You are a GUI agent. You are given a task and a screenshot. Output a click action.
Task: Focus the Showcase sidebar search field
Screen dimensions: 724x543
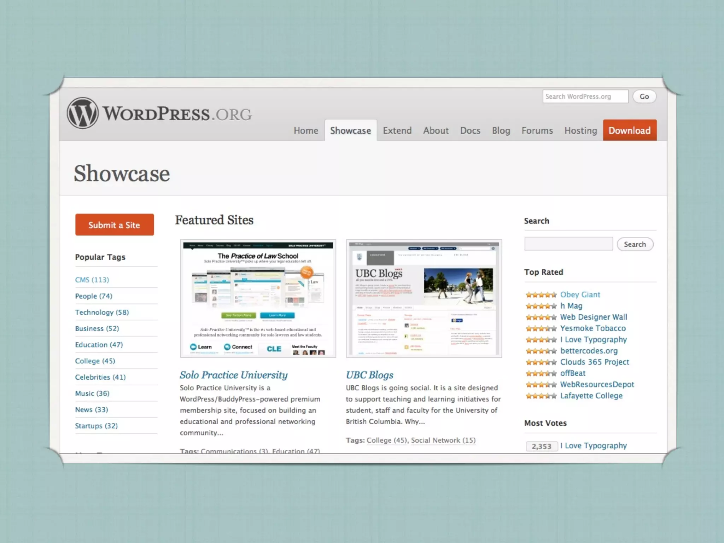click(568, 244)
